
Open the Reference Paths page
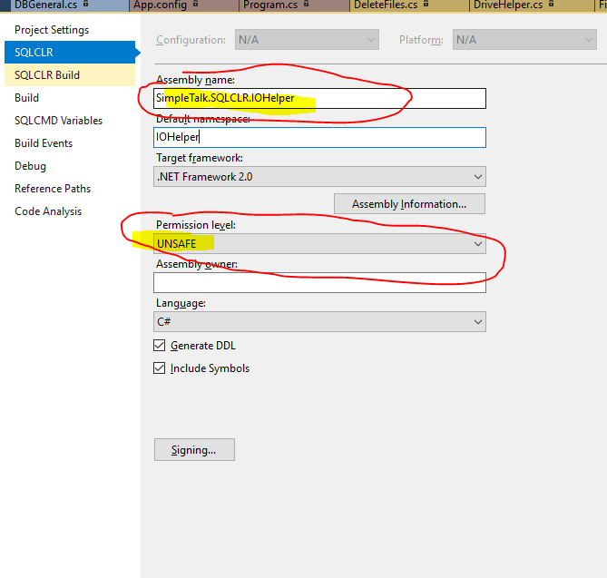tap(70, 189)
